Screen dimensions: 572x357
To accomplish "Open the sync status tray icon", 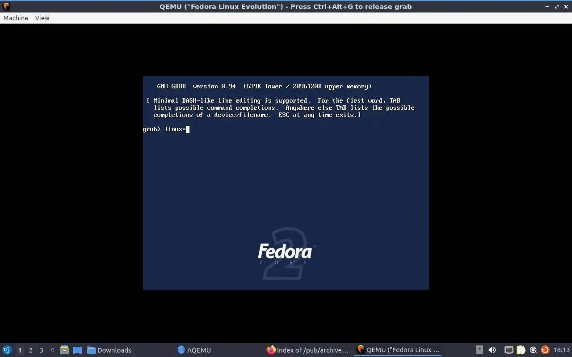I will (x=533, y=350).
